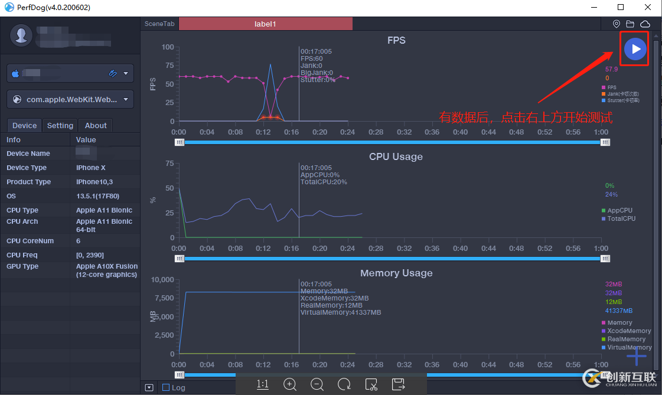Click the Memory Usage left range handle
This screenshot has width=662, height=395.
(x=180, y=375)
